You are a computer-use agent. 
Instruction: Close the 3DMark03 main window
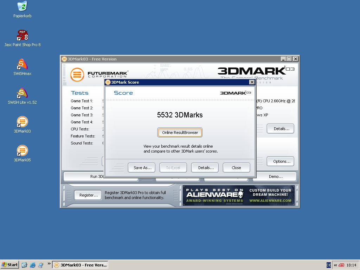pos(296,59)
